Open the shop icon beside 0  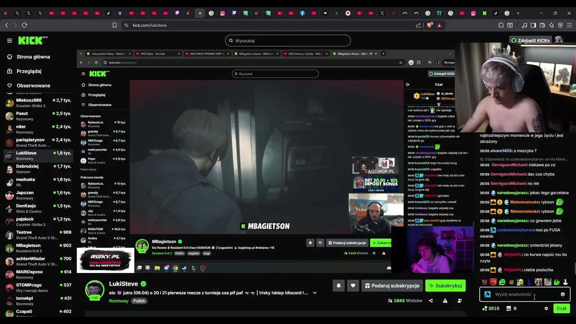[x=508, y=309]
